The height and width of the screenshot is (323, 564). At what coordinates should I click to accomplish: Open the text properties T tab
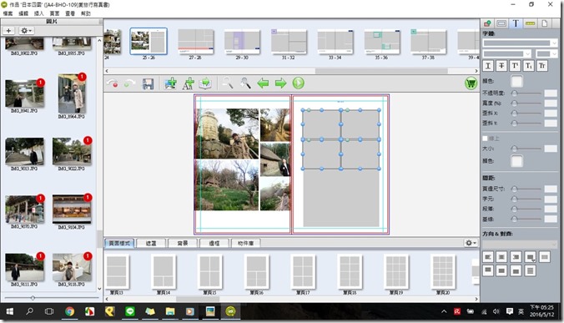[516, 23]
